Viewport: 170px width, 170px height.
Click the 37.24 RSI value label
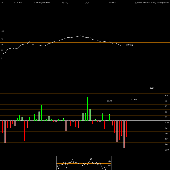coord(130,45)
